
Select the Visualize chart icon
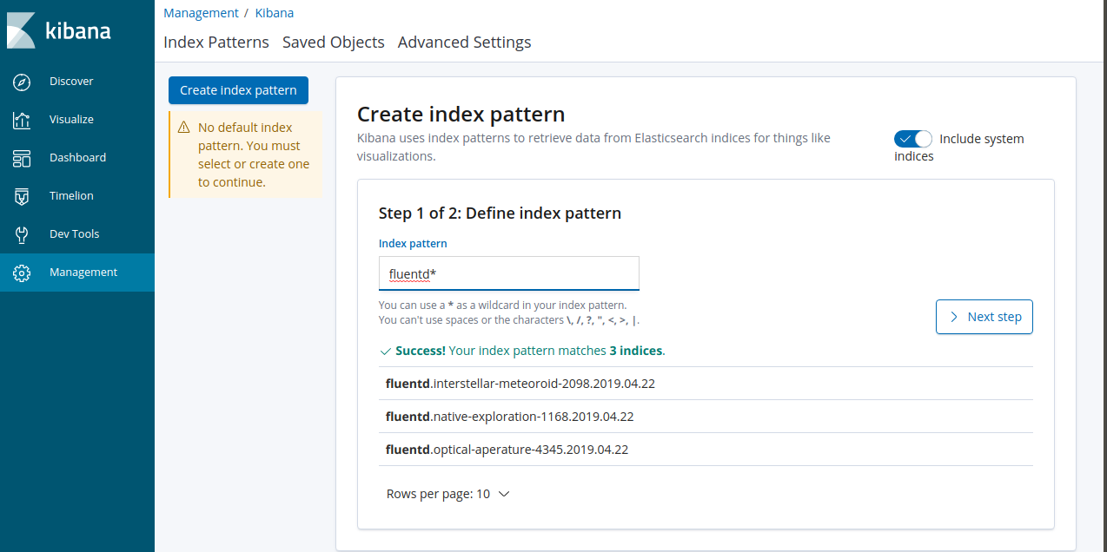pos(22,120)
